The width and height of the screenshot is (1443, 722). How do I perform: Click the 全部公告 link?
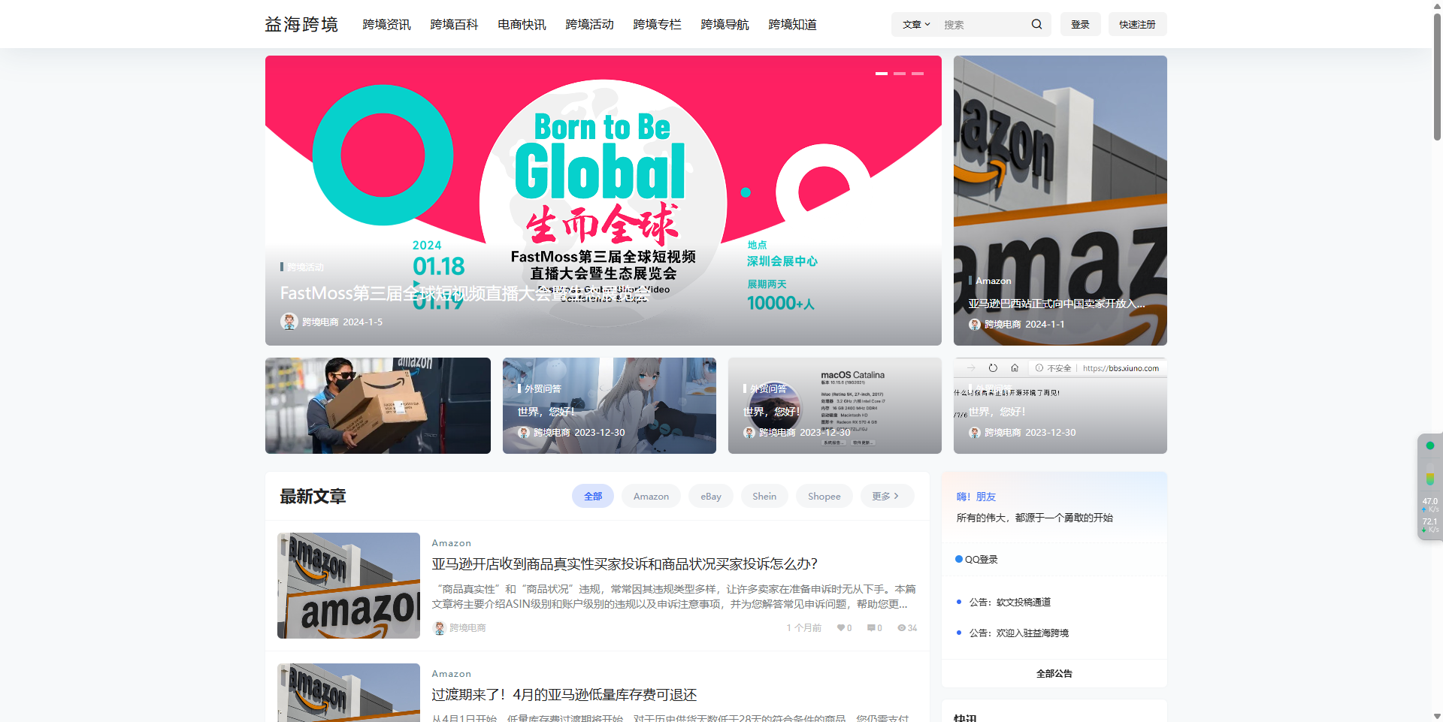pyautogui.click(x=1054, y=674)
